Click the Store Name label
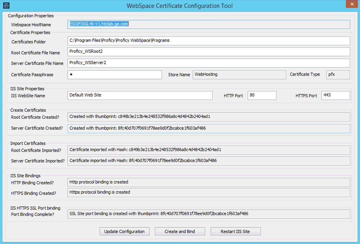This screenshot has width=360, height=244. 179,75
